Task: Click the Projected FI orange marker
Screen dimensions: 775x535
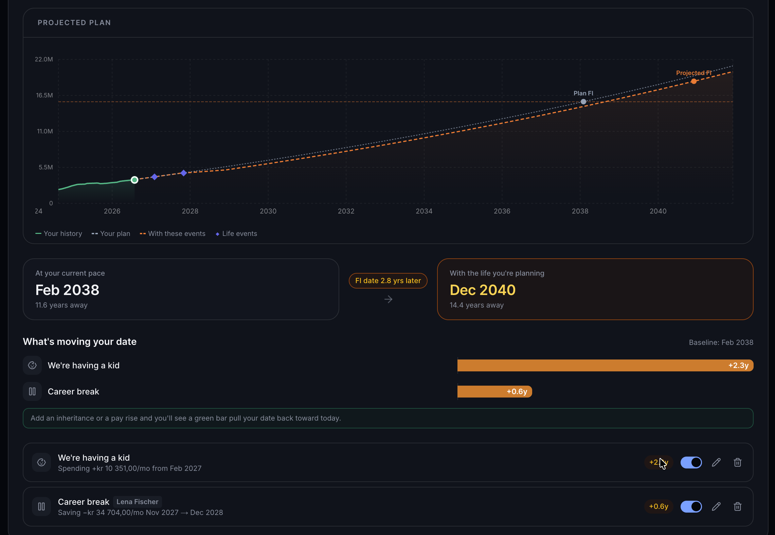Action: 693,81
